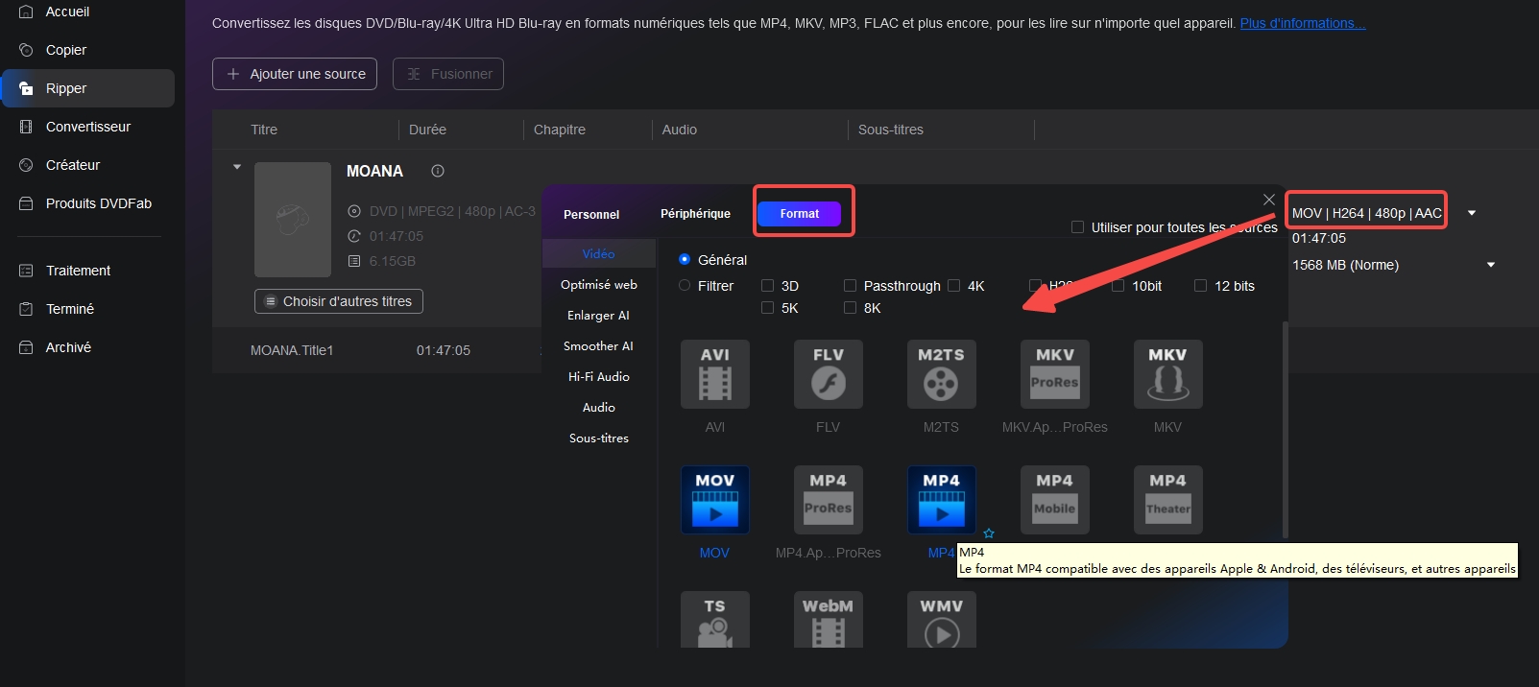Switch to the Format tab
Image resolution: width=1539 pixels, height=687 pixels.
click(800, 214)
